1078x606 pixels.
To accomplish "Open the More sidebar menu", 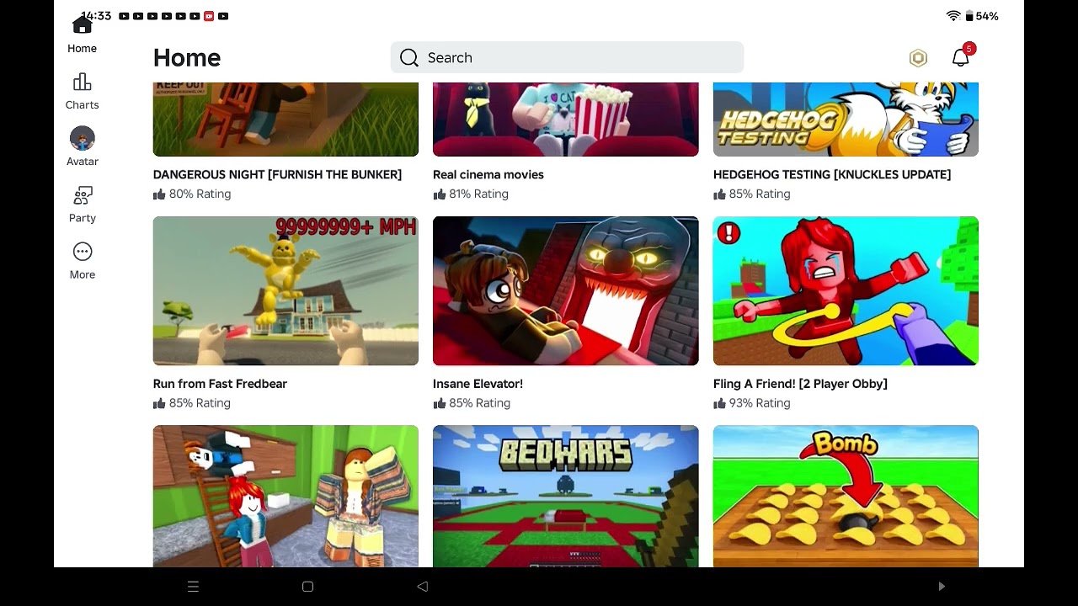I will 83,252.
